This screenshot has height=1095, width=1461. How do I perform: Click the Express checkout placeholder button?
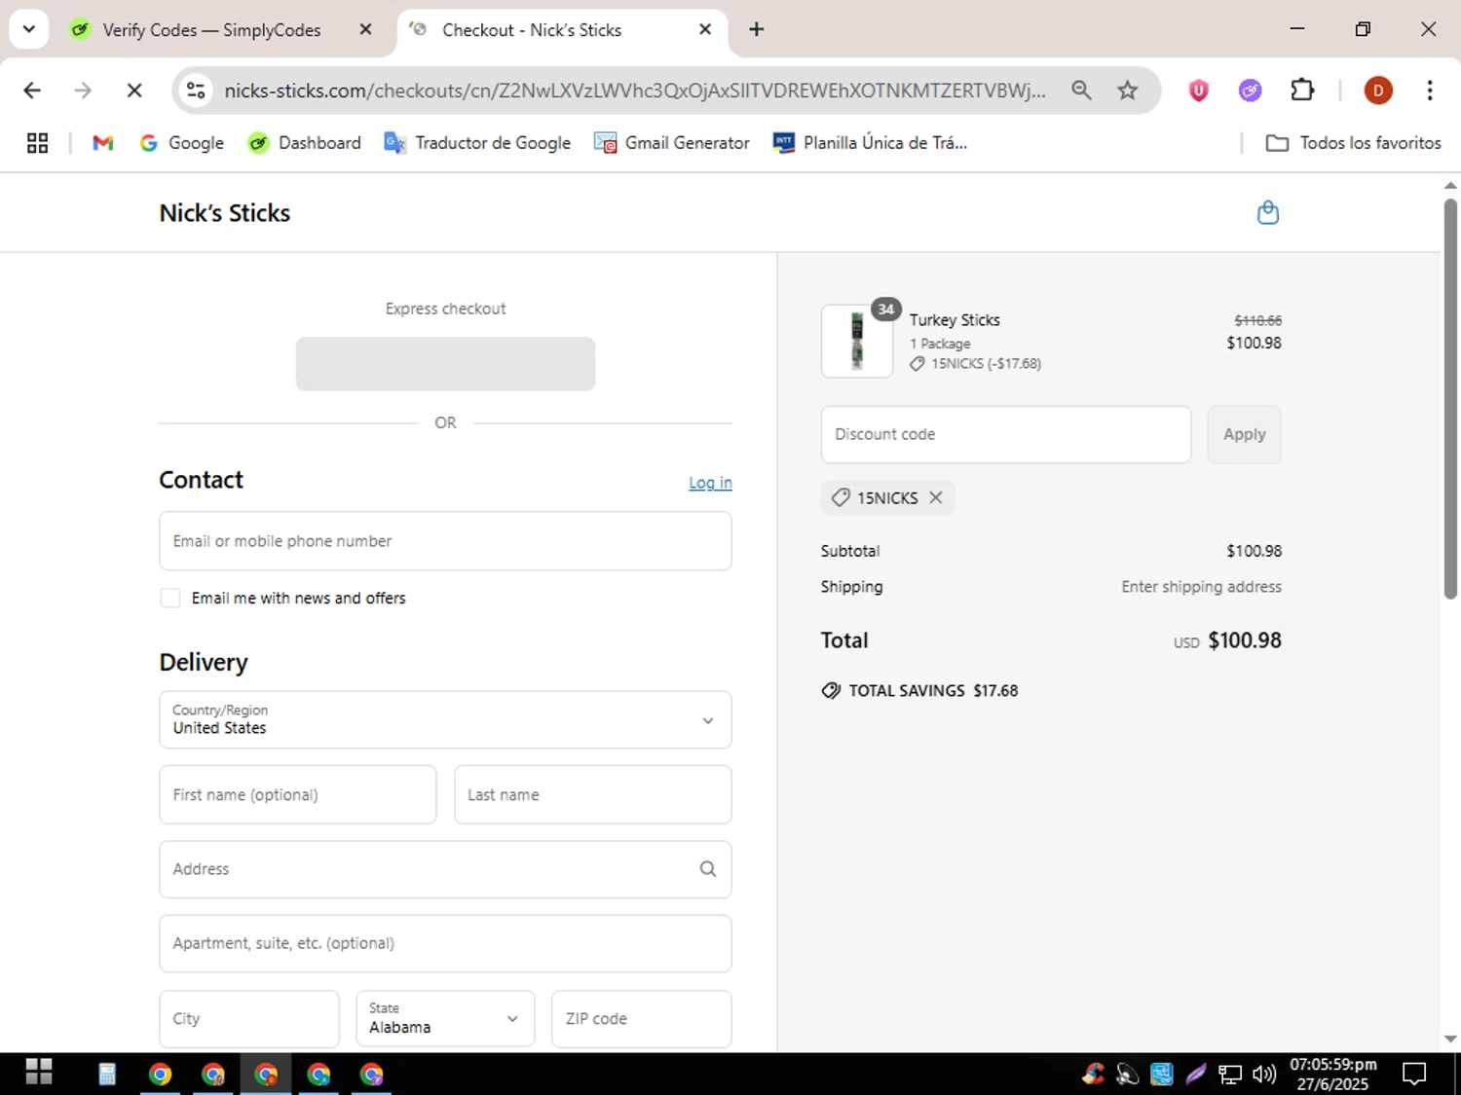pyautogui.click(x=445, y=364)
